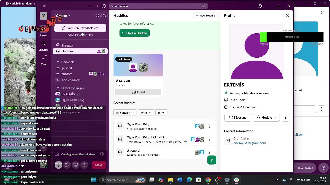The image size is (330, 185).
Task: Open Canvases from the sidebar
Action: (x=44, y=46)
